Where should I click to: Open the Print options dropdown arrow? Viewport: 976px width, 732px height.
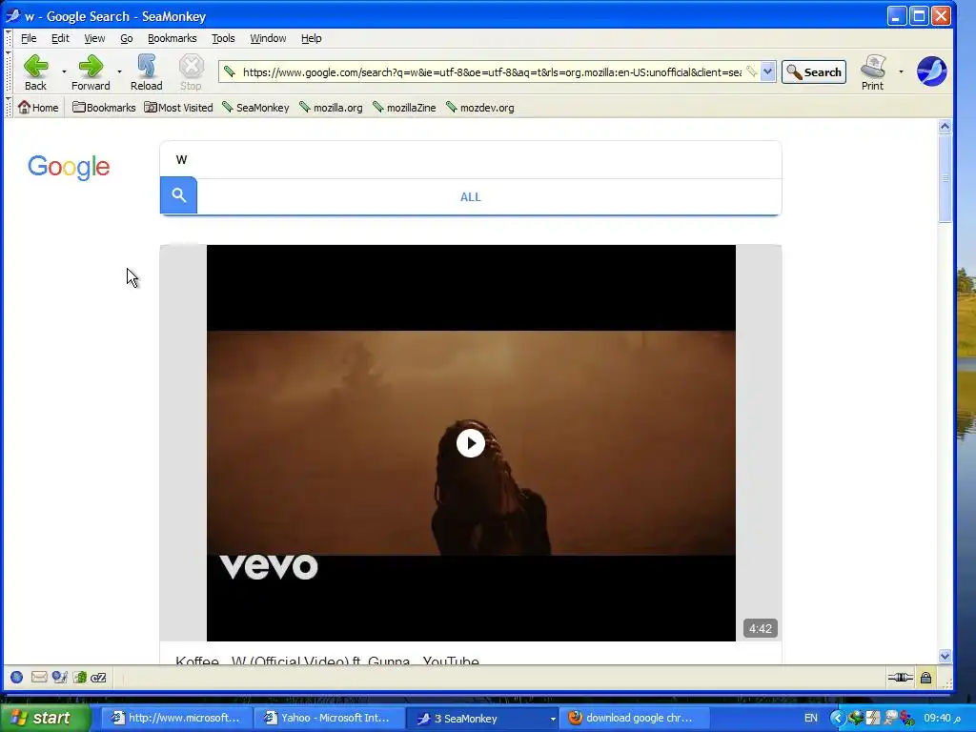901,72
